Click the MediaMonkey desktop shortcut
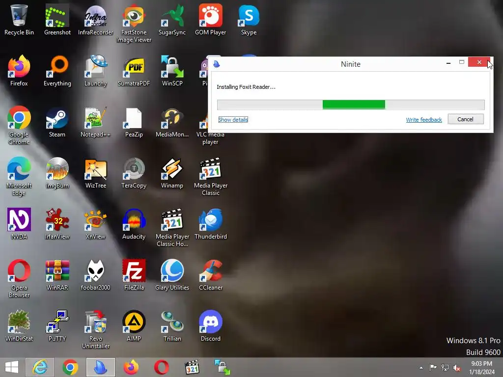Viewport: 503px width, 377px height. [172, 122]
